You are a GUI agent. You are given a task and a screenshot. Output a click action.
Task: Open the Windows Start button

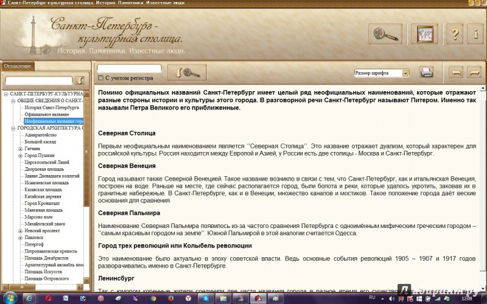[x=9, y=298]
